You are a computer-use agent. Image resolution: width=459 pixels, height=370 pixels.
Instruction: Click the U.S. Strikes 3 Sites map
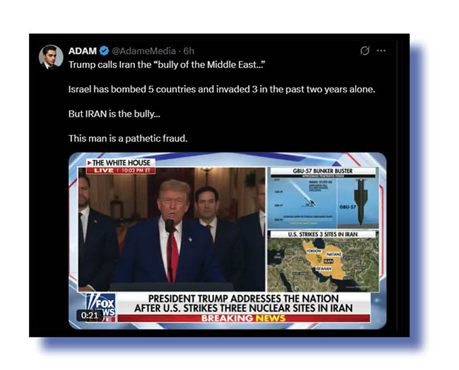coord(323,261)
